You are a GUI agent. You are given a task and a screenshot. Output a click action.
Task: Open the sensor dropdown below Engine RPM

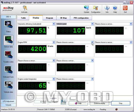54,61
